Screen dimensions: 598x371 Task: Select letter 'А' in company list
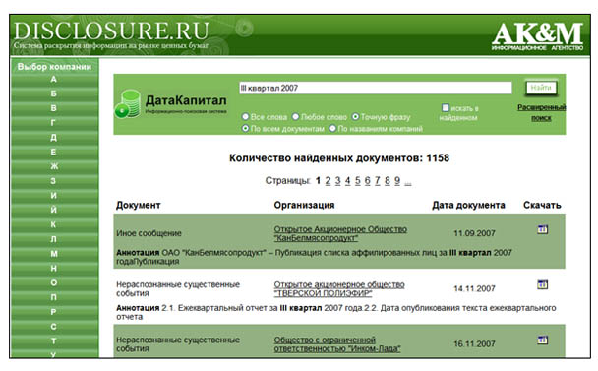coord(54,80)
